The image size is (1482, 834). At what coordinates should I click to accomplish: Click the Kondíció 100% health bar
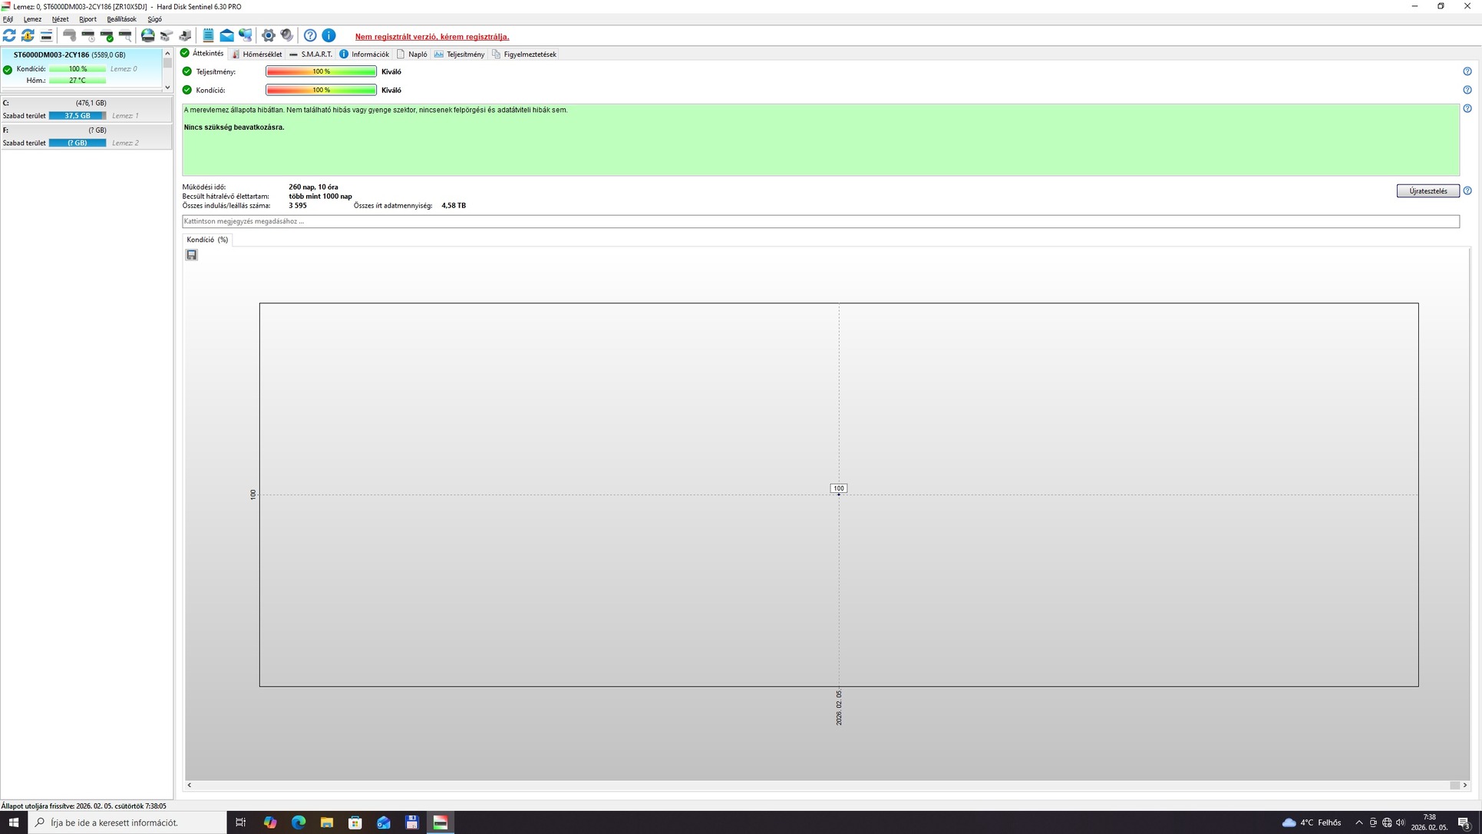point(321,90)
